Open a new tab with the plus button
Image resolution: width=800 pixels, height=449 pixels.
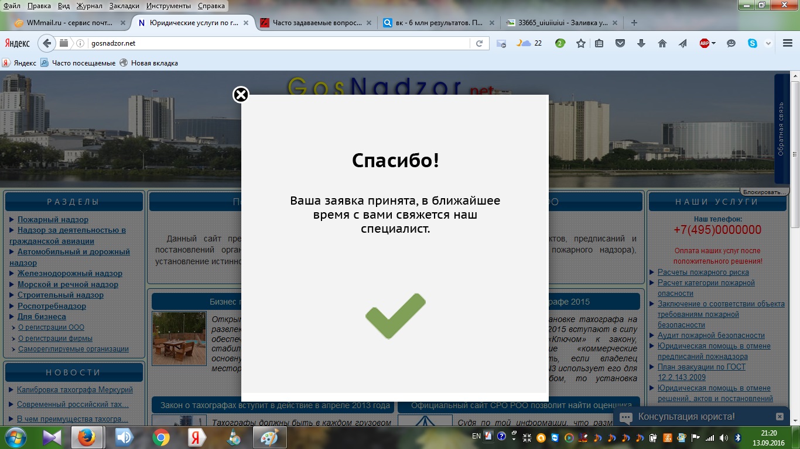(634, 23)
